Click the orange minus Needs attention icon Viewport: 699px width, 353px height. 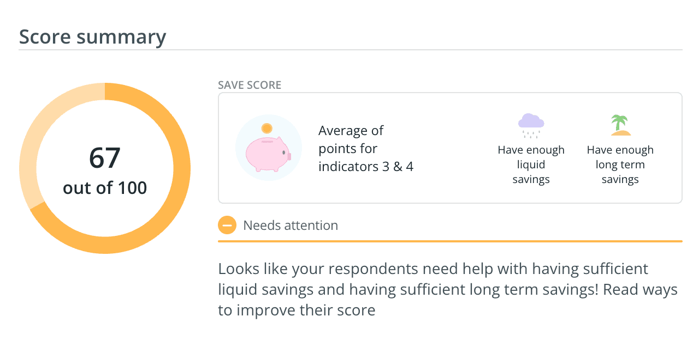(x=227, y=225)
